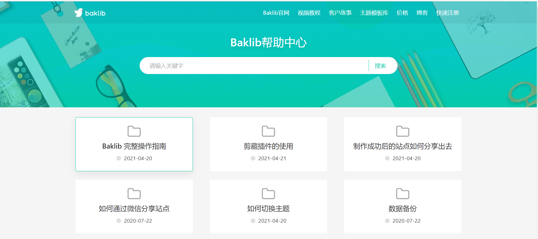The width and height of the screenshot is (538, 239).
Task: Click the 搜索 search button
Action: (x=380, y=66)
